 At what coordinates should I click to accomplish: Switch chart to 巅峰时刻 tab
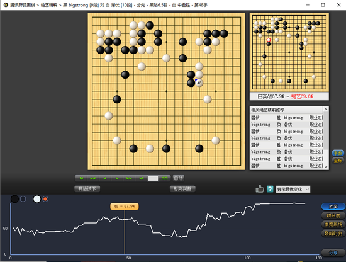click(333, 233)
